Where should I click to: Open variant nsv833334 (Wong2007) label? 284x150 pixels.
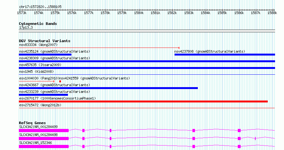pos(38,45)
